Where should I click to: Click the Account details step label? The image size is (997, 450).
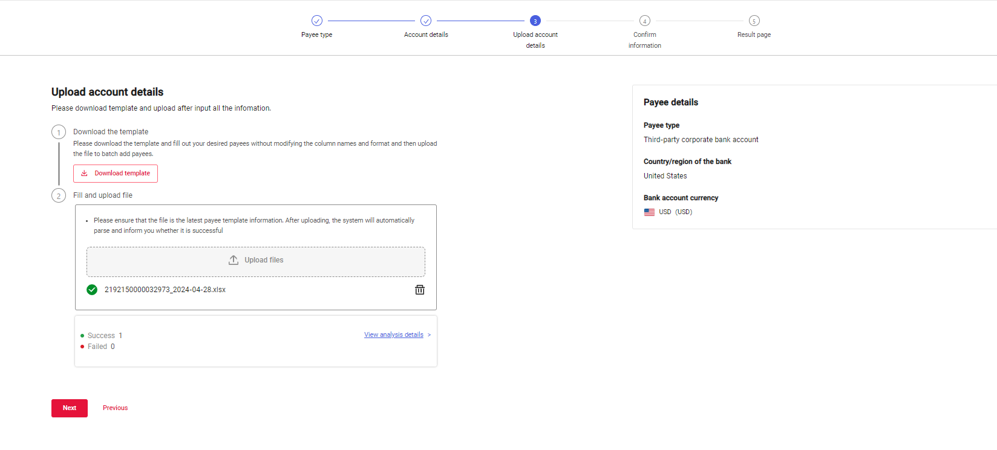point(426,35)
